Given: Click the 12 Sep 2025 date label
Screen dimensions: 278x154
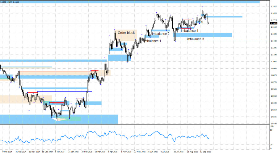Looking at the screenshot, I should coord(205,152).
